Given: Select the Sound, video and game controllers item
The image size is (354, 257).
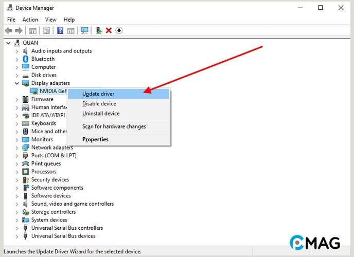Looking at the screenshot, I should coord(72,204).
